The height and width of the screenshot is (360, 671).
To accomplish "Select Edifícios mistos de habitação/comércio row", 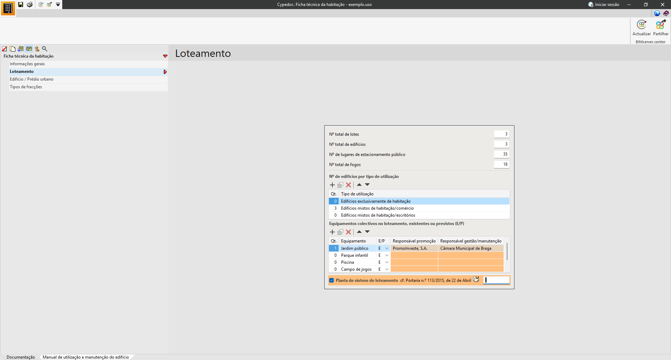I will pyautogui.click(x=419, y=208).
